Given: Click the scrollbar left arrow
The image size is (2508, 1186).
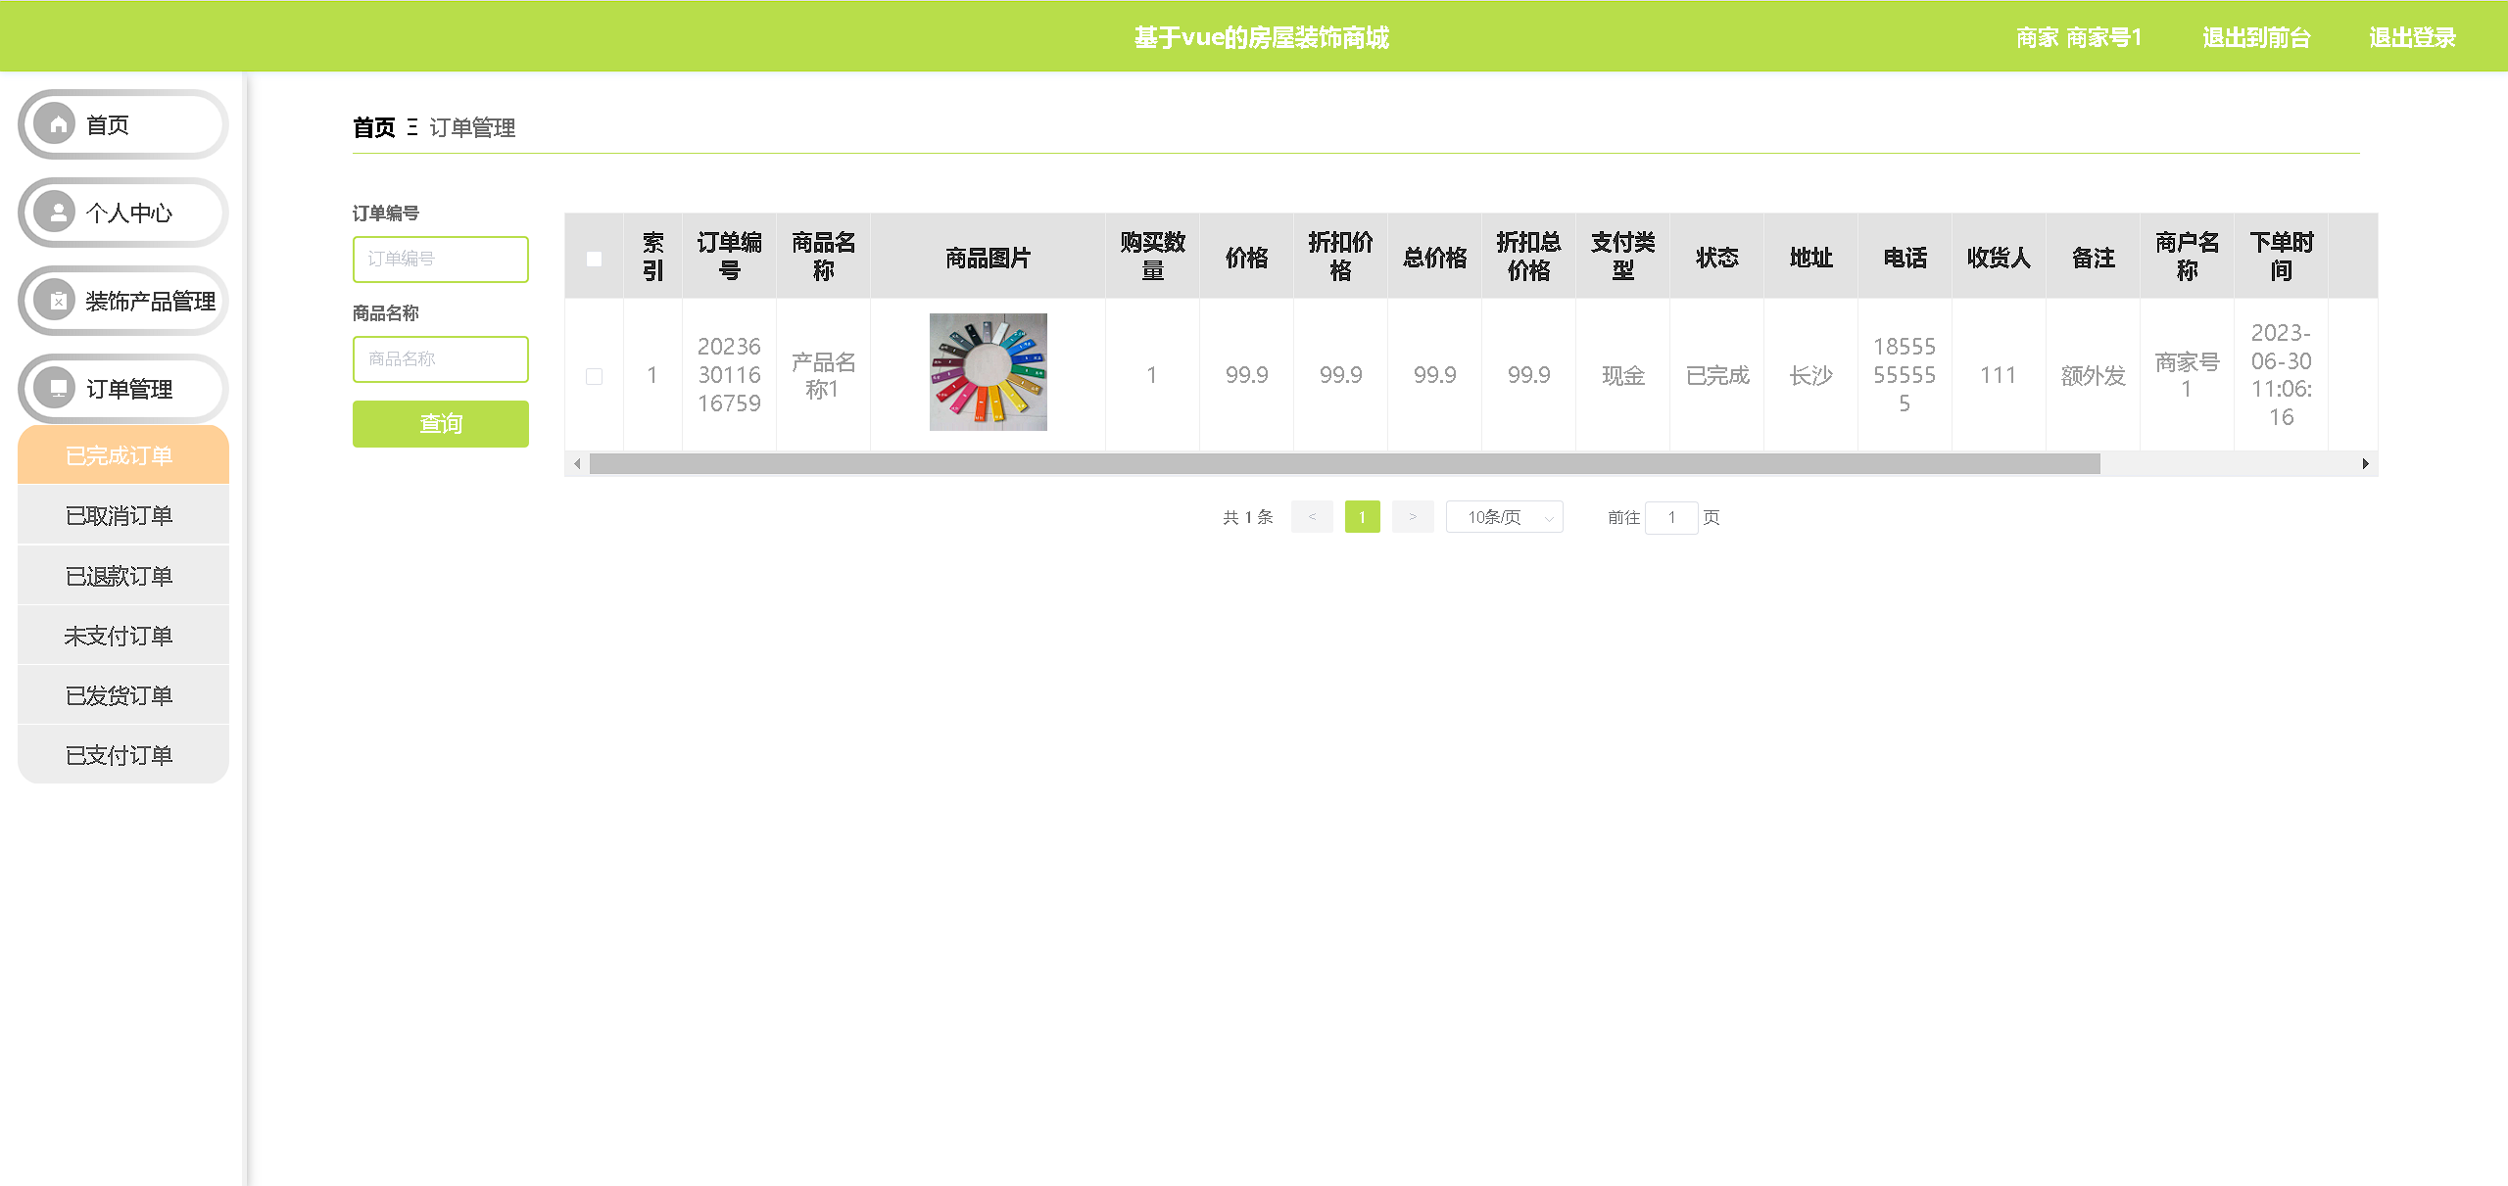Looking at the screenshot, I should pyautogui.click(x=577, y=463).
